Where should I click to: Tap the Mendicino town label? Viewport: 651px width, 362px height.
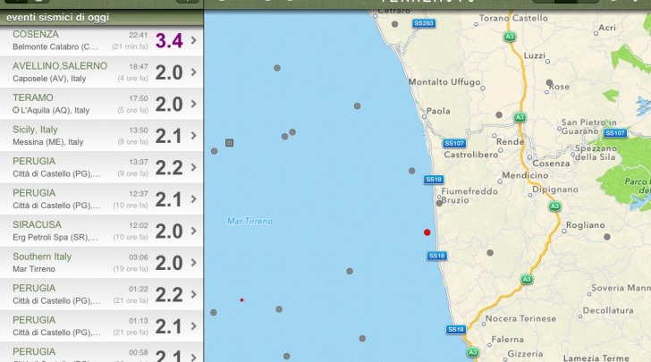click(525, 175)
